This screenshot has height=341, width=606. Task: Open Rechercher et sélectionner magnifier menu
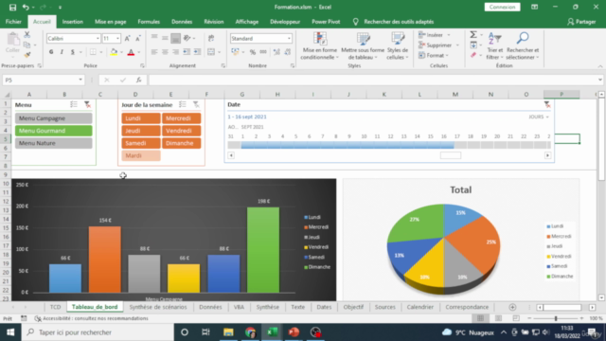point(523,45)
